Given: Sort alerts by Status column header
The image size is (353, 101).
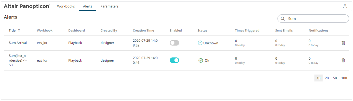Looking at the screenshot, I should click(x=202, y=31).
